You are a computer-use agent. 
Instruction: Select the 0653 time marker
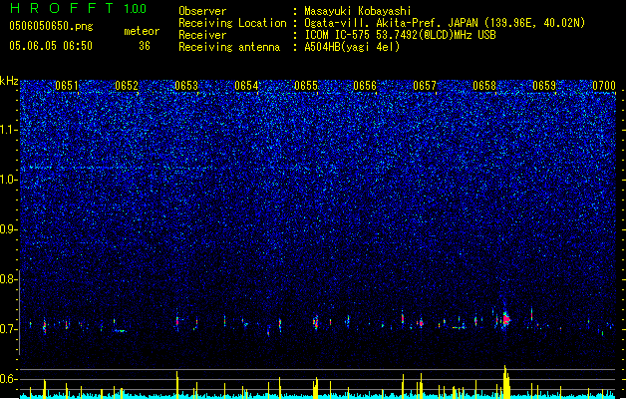186,86
